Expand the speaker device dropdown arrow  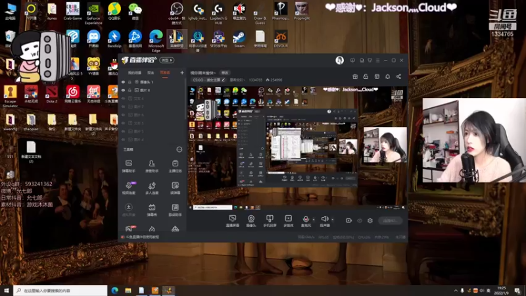tap(333, 220)
